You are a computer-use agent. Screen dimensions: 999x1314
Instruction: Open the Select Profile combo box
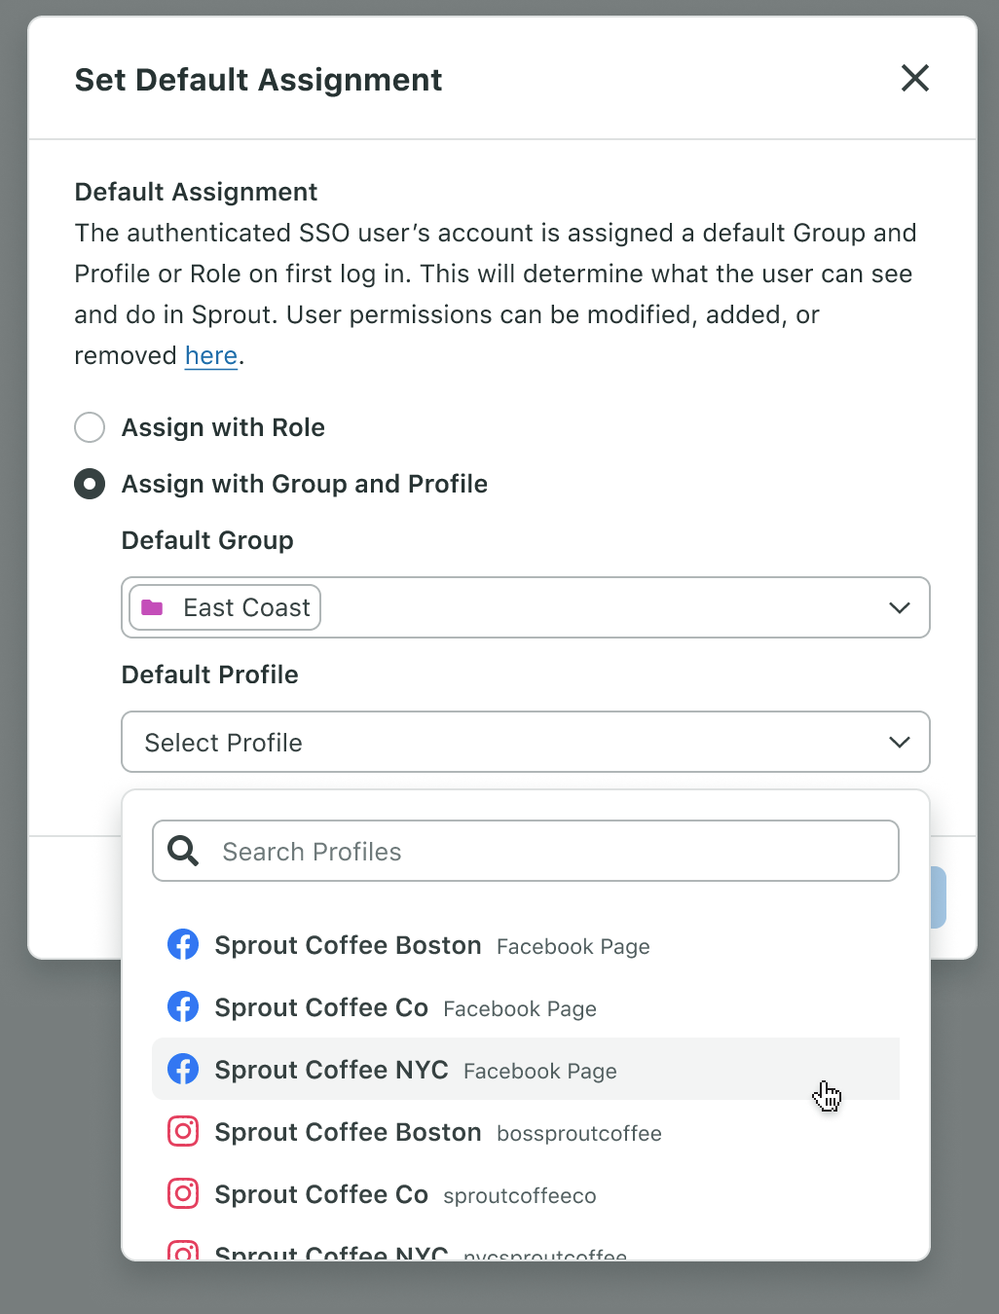(526, 742)
